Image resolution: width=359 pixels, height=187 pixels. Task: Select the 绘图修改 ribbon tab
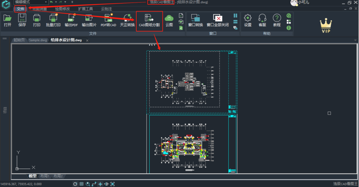(x=62, y=9)
